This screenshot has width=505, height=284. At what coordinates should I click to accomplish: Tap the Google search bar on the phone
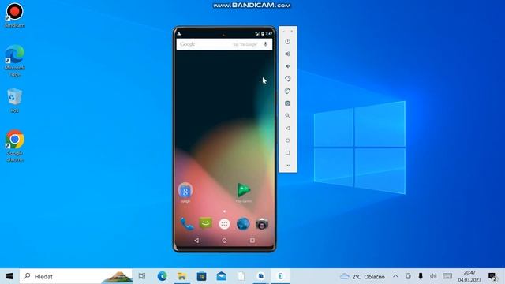224,44
